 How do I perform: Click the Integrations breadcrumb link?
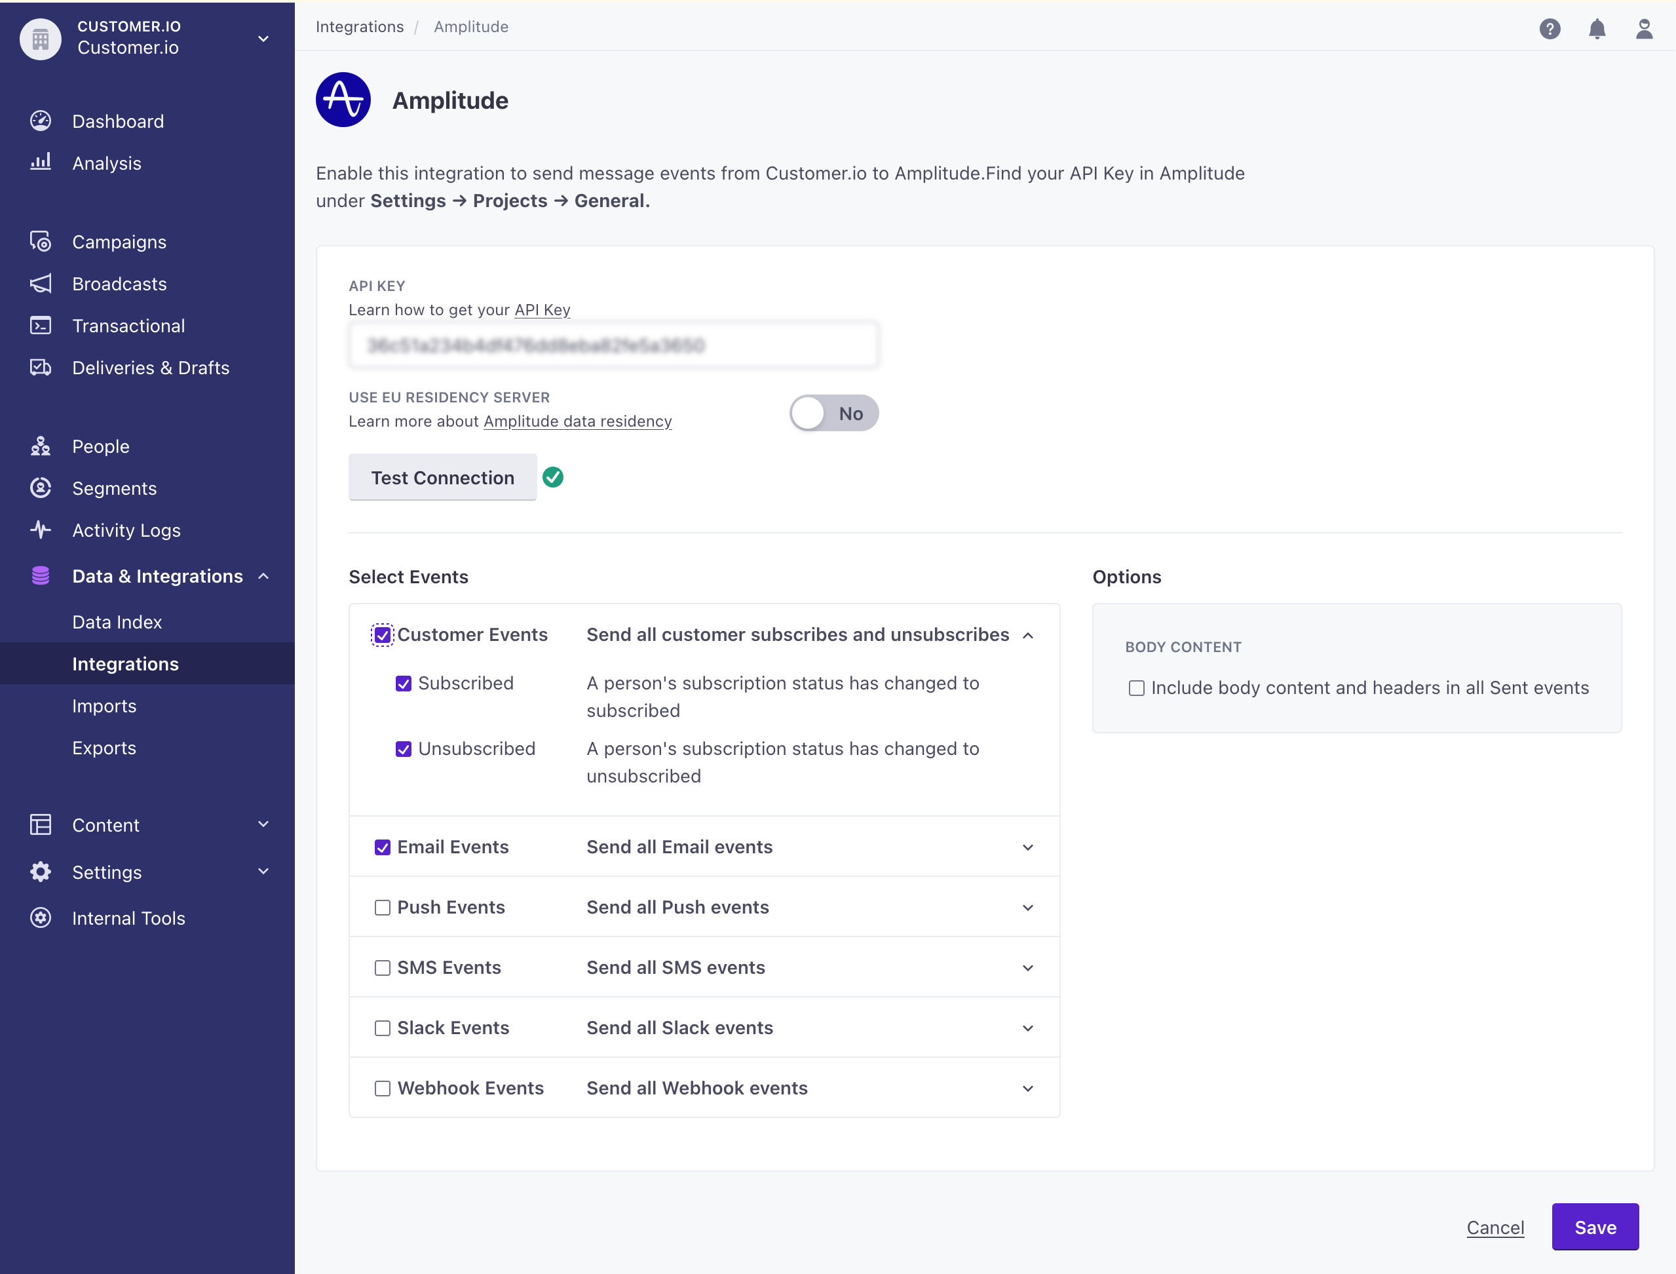359,26
